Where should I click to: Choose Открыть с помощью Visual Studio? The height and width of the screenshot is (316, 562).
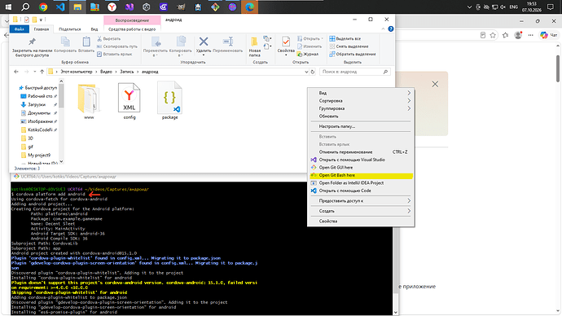point(362,160)
